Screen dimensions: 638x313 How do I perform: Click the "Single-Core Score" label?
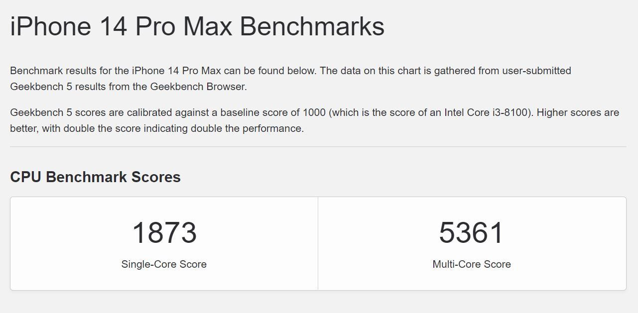pos(164,264)
